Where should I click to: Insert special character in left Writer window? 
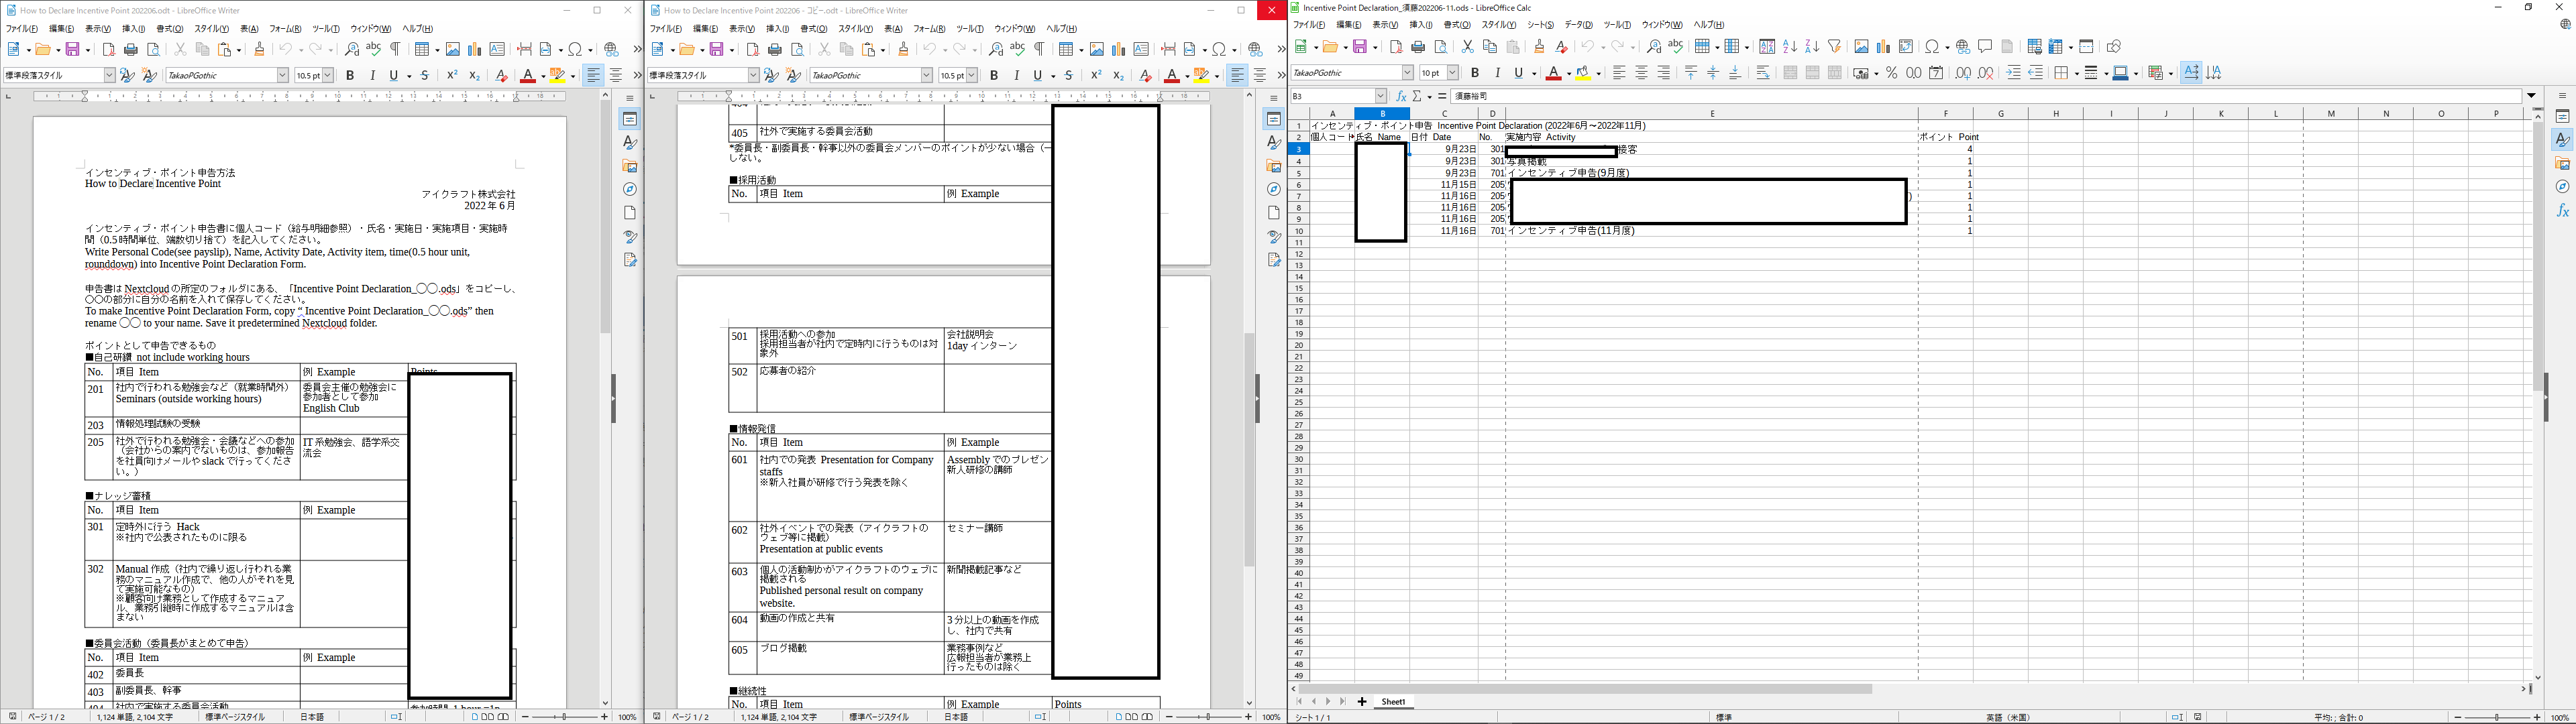point(576,49)
